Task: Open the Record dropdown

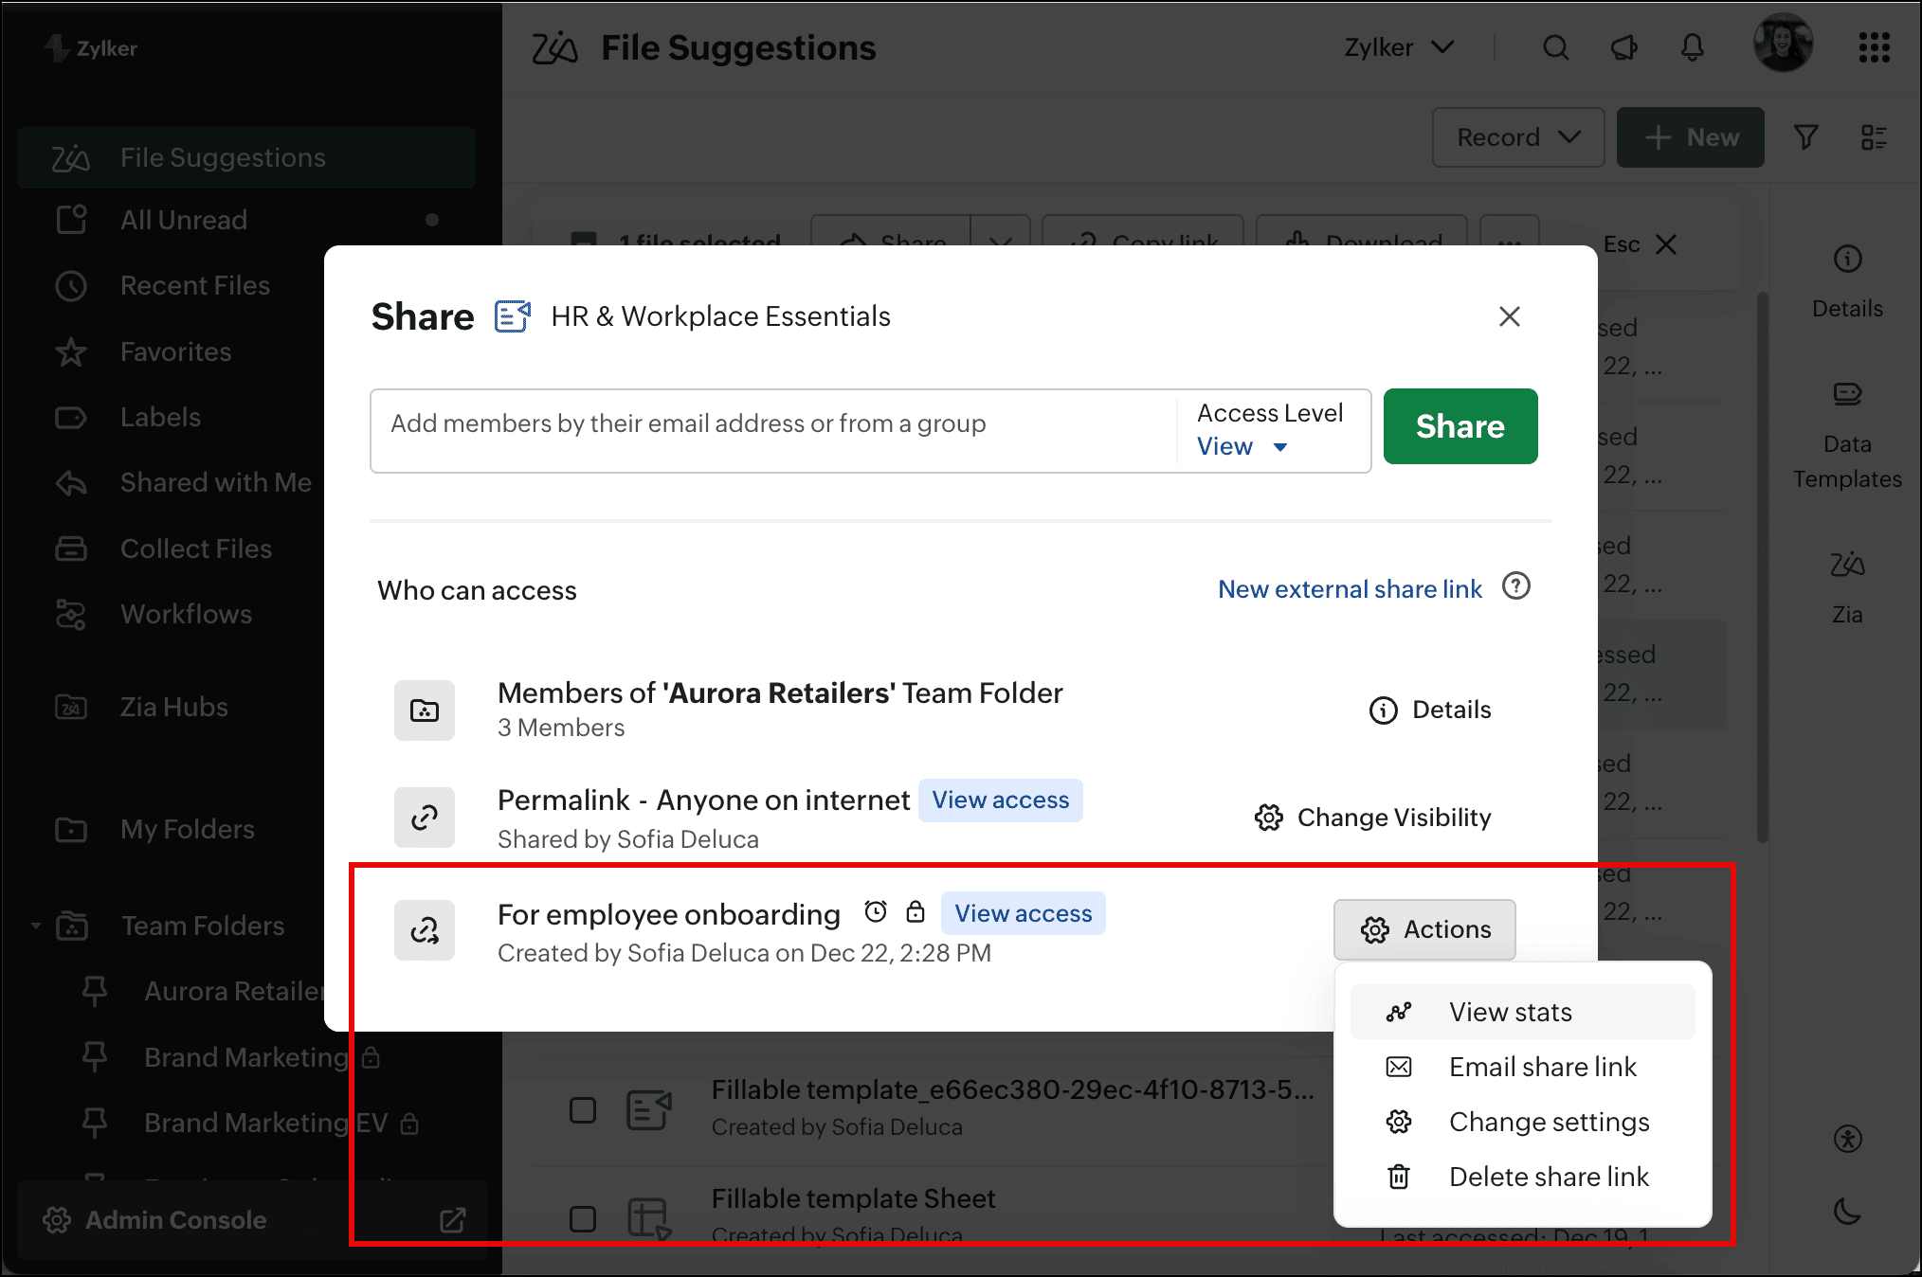Action: pyautogui.click(x=1517, y=138)
